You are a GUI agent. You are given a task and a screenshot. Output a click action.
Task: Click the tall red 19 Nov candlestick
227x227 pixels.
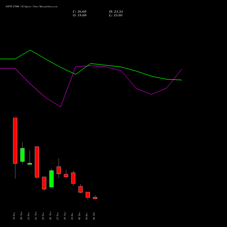pyautogui.click(x=15, y=141)
